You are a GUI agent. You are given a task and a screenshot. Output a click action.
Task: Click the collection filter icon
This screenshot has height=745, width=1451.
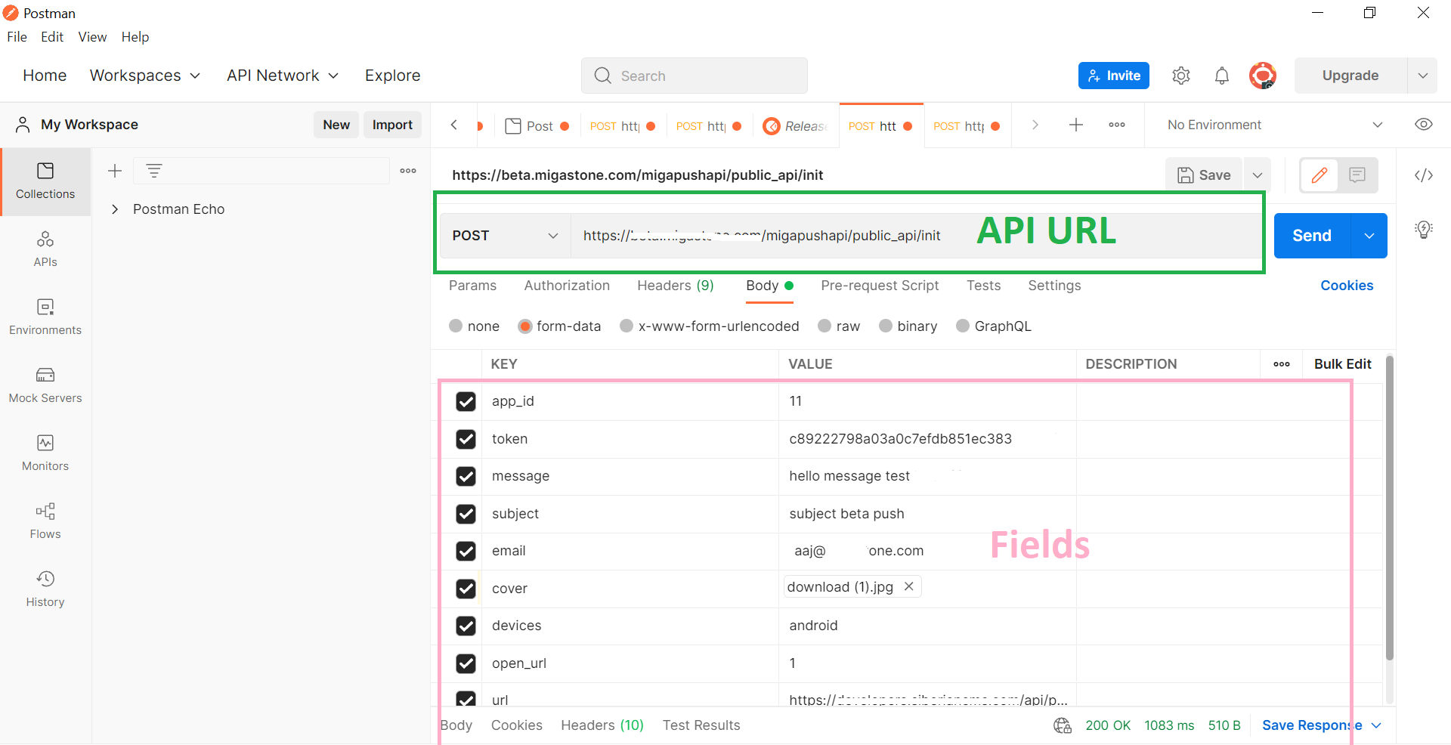pos(154,171)
